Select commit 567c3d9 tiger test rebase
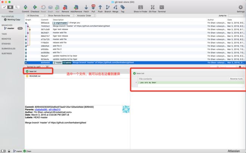 click(x=135, y=29)
